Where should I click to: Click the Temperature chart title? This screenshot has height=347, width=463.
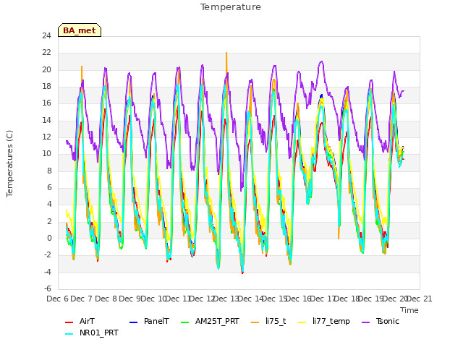click(x=231, y=7)
